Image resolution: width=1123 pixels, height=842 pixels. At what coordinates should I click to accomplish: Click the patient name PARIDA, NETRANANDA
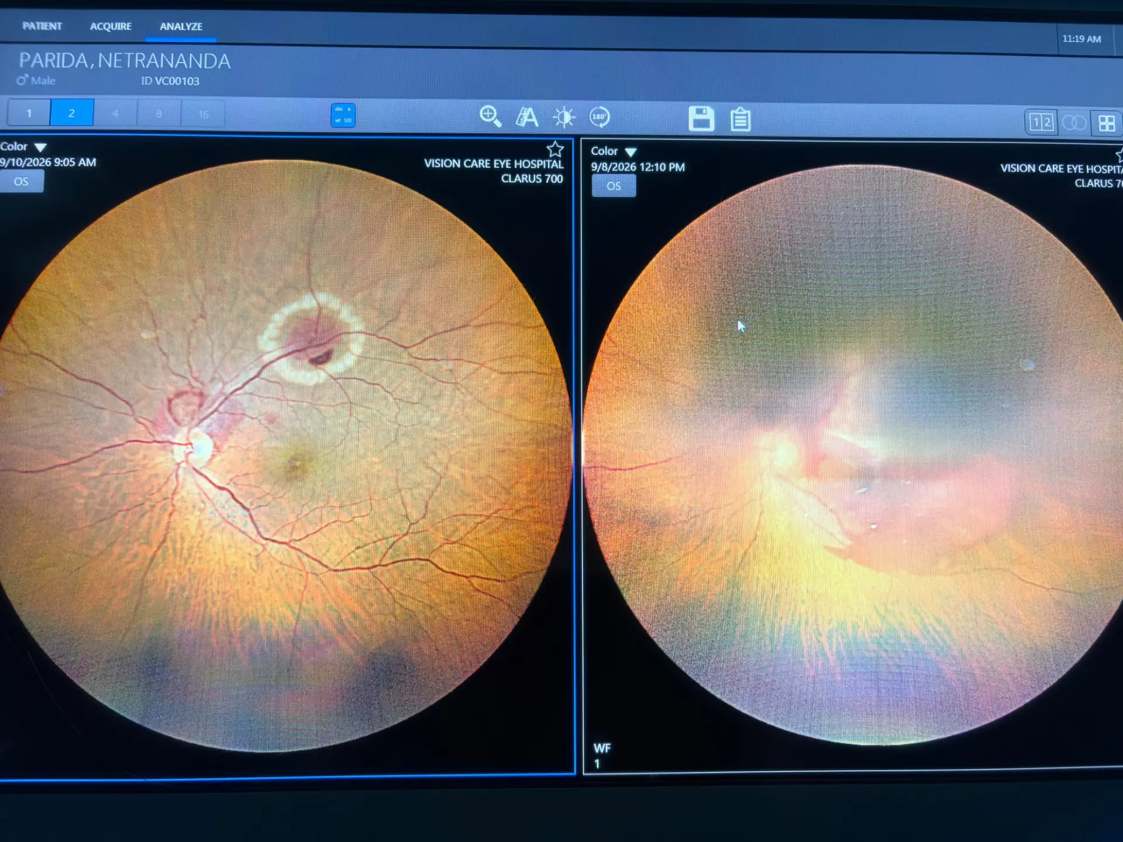click(125, 61)
